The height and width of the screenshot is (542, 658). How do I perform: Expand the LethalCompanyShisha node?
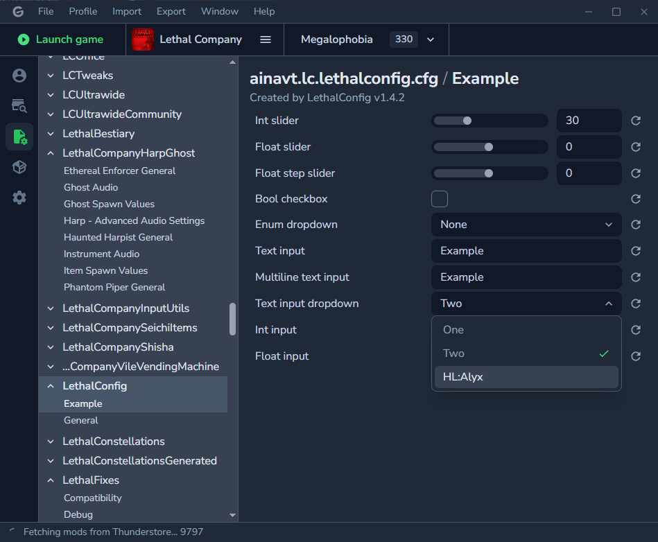point(51,347)
